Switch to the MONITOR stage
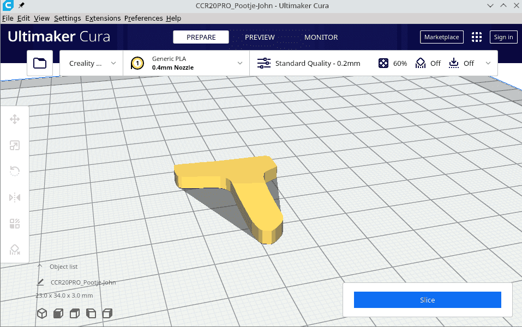This screenshot has width=522, height=327. pyautogui.click(x=321, y=37)
